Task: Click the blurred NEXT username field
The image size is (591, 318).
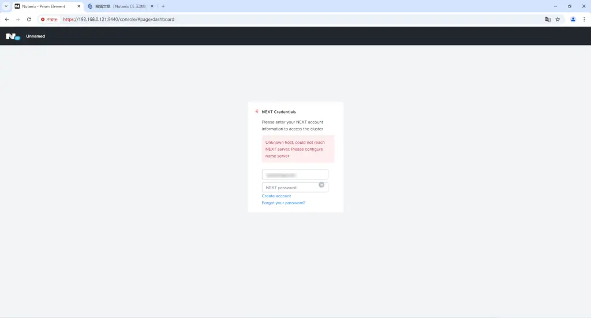Action: (x=295, y=174)
